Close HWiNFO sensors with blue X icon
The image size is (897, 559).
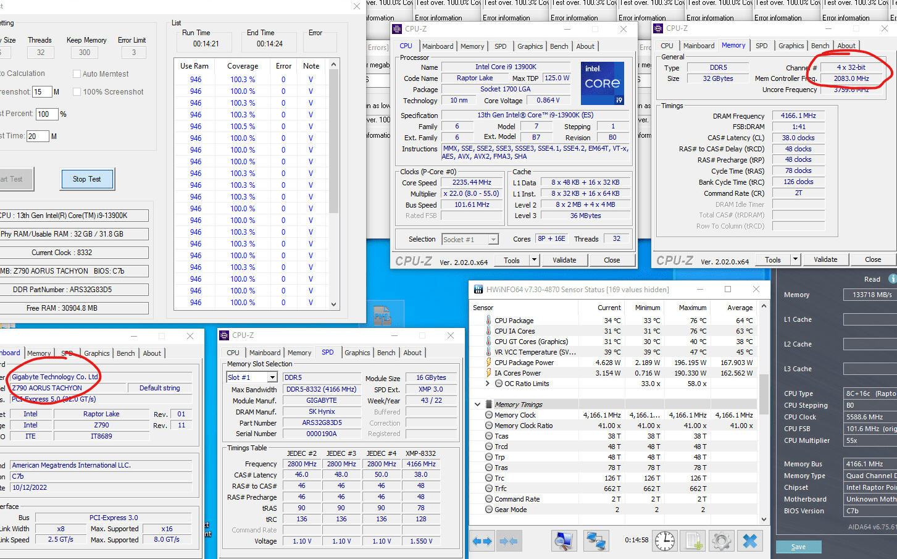(x=750, y=541)
